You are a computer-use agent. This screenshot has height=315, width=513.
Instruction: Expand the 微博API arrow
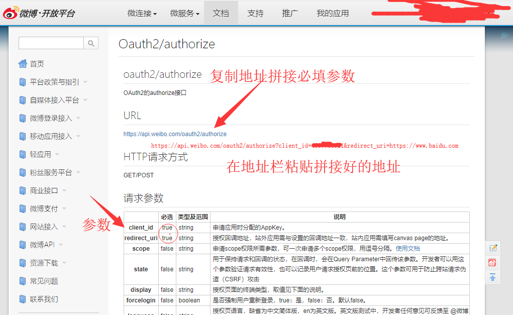[x=61, y=245]
